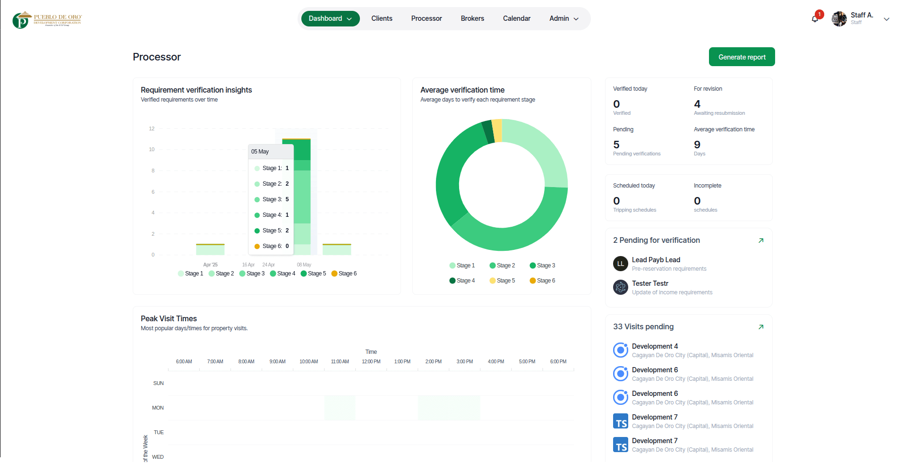Toggle Stage 1 in bar chart legend
The width and height of the screenshot is (905, 471).
190,274
